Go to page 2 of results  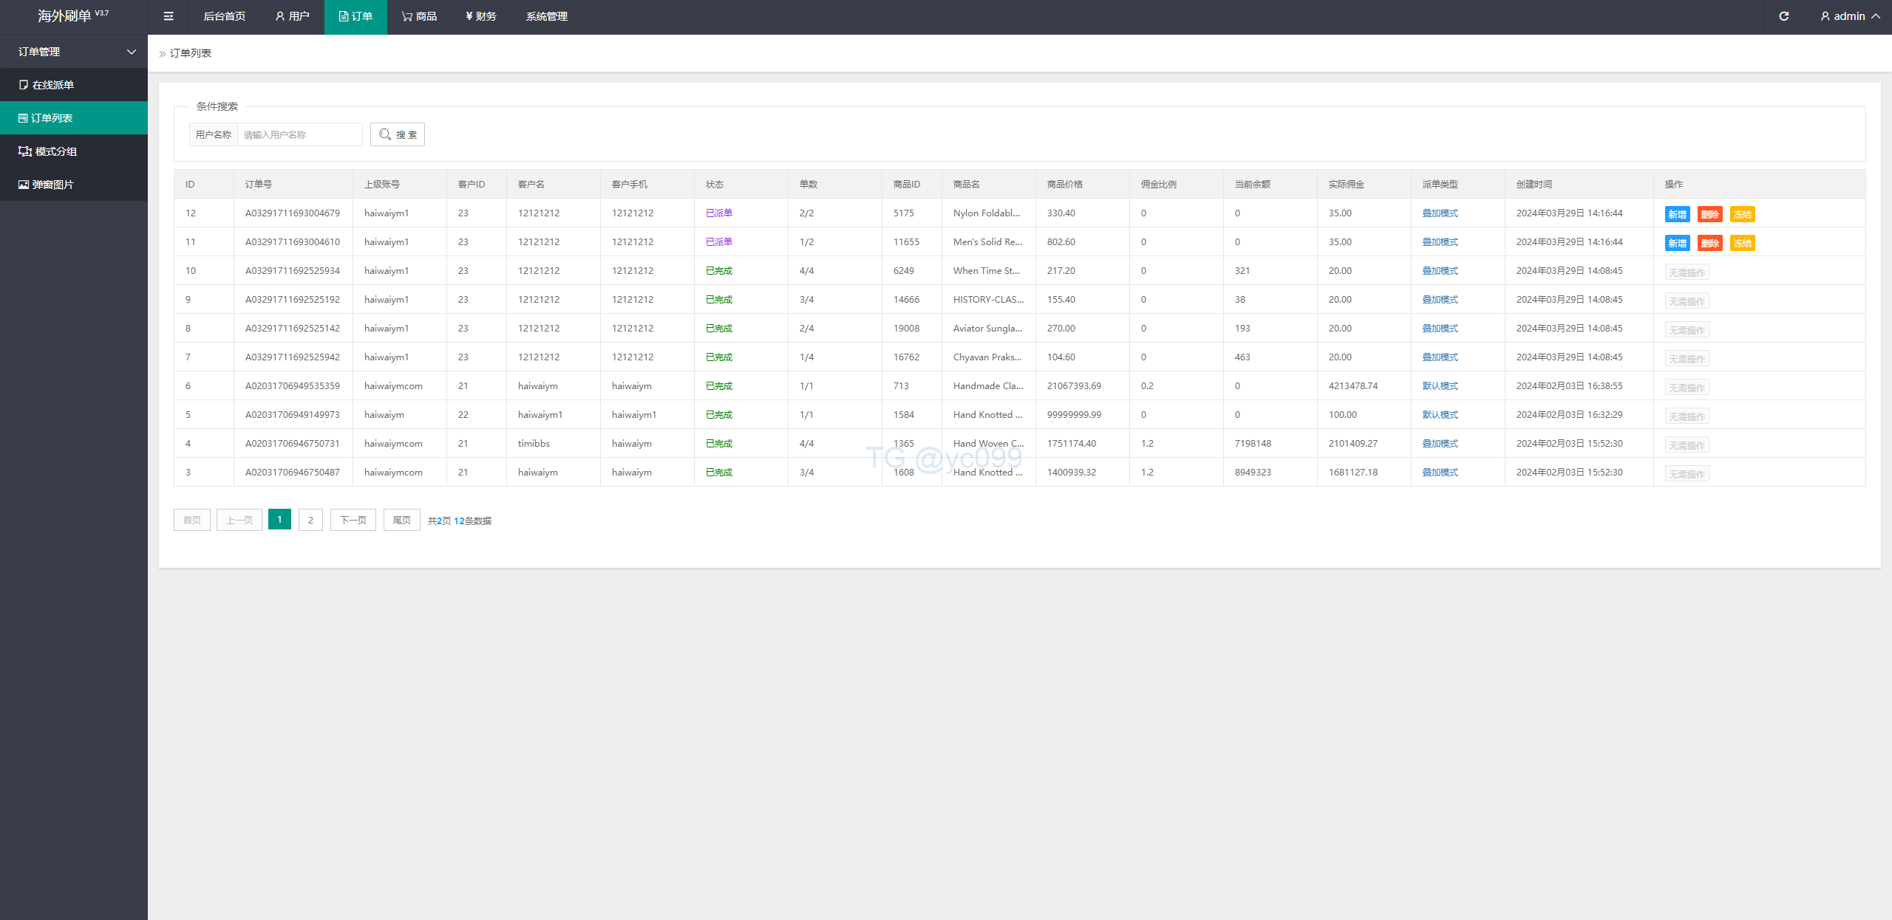(x=310, y=520)
